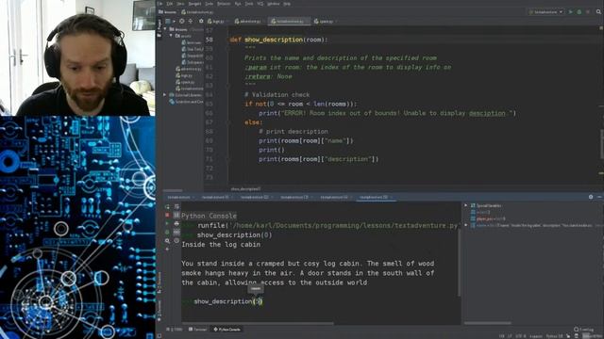
Task: Open the Python Console tool window button
Action: click(x=226, y=330)
